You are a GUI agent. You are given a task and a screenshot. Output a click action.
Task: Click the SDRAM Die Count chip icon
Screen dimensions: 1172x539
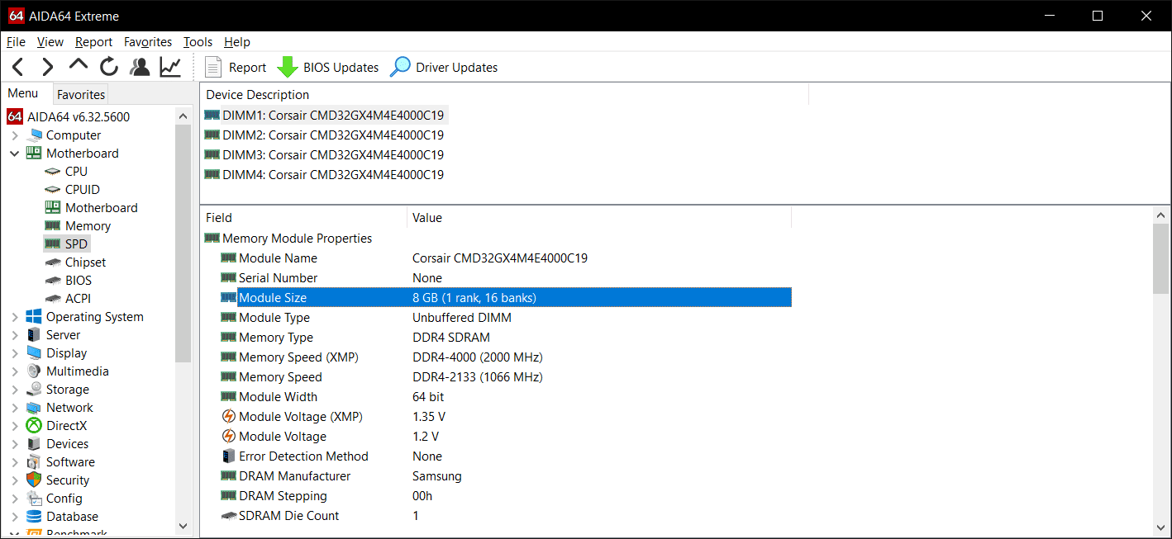click(x=229, y=516)
